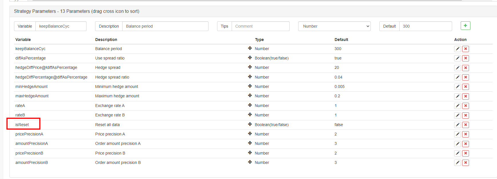Delete the amountPrecisionA parameter row
The height and width of the screenshot is (179, 497).
pyautogui.click(x=466, y=144)
